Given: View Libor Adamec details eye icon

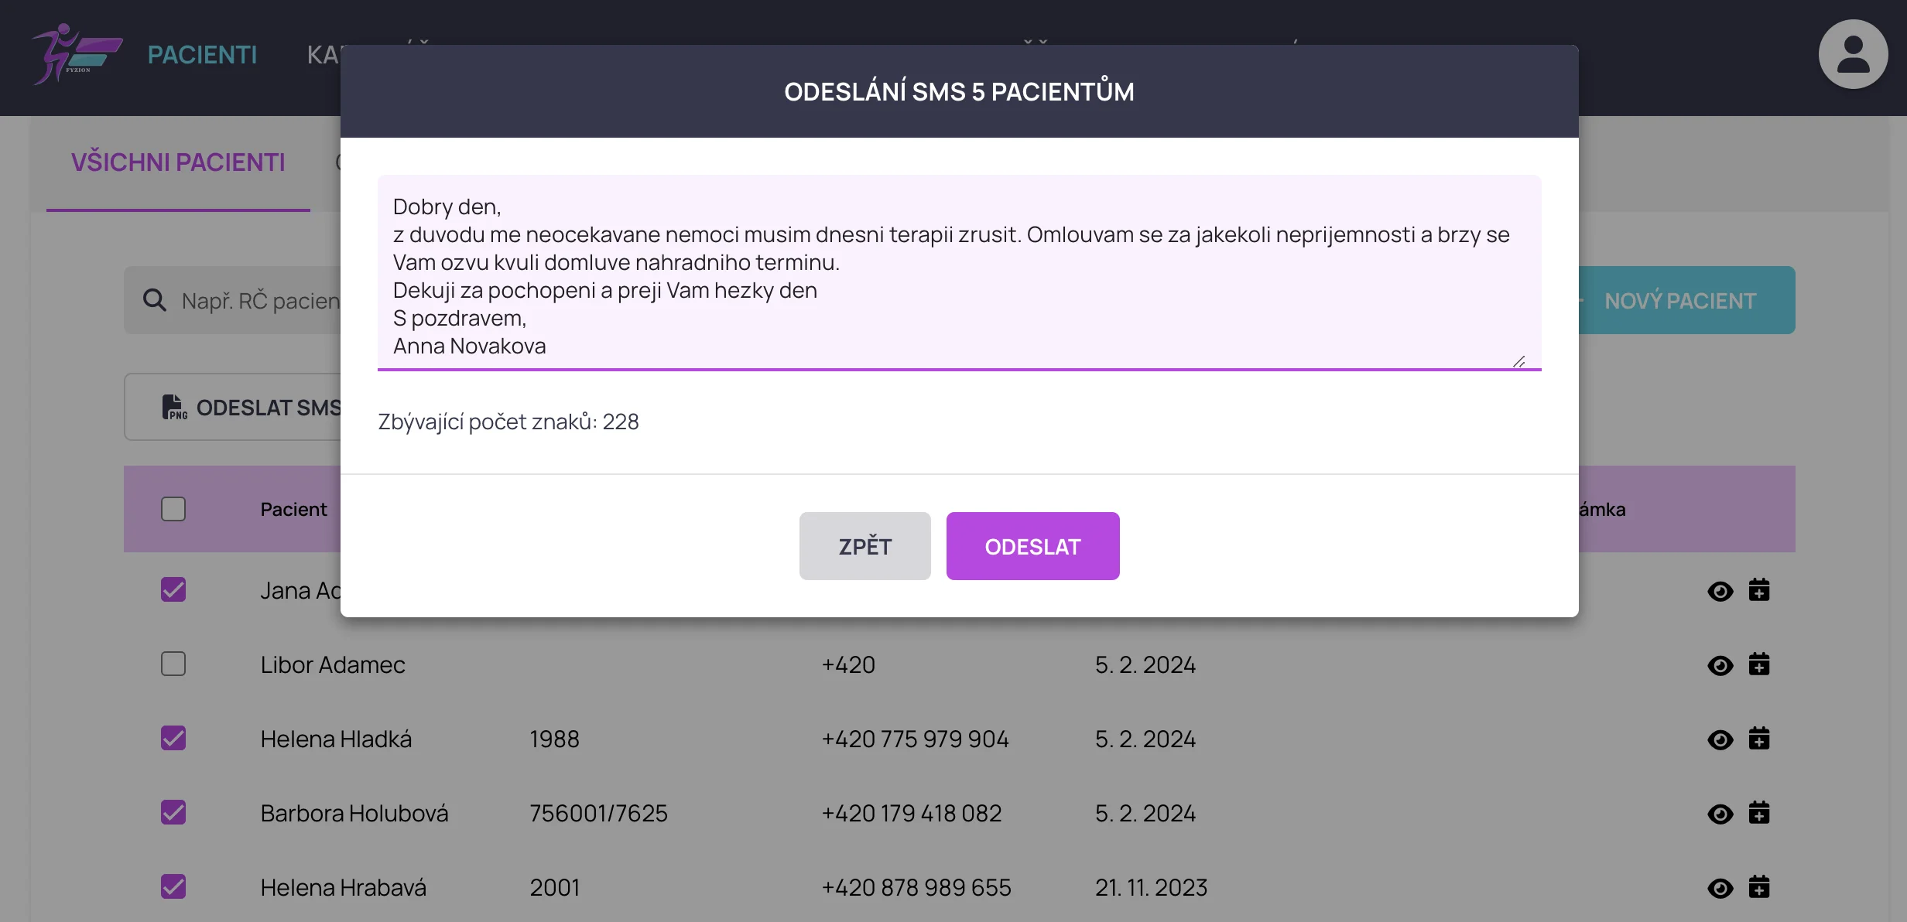Looking at the screenshot, I should click(x=1720, y=665).
